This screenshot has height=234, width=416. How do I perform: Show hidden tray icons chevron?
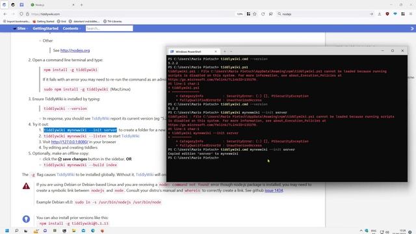pyautogui.click(x=361, y=231)
